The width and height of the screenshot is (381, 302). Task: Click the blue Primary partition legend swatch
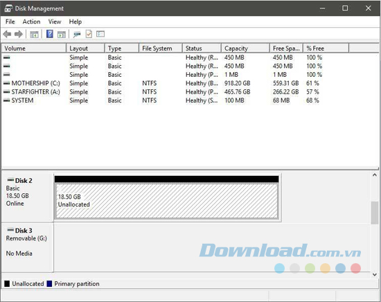[x=49, y=284]
